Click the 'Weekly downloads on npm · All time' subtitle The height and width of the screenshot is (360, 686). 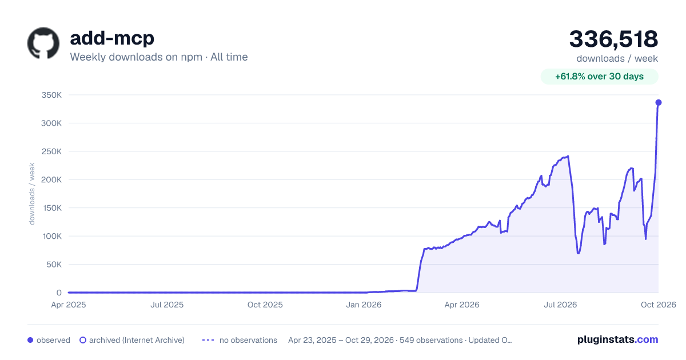click(159, 57)
